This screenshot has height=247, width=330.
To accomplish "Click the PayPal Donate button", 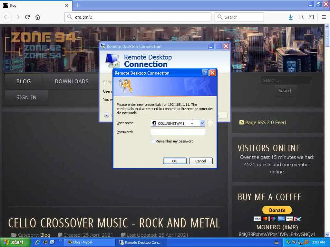I will 277,210.
